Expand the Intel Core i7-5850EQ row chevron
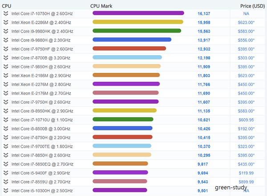This screenshot has height=196, width=267. coord(6,164)
